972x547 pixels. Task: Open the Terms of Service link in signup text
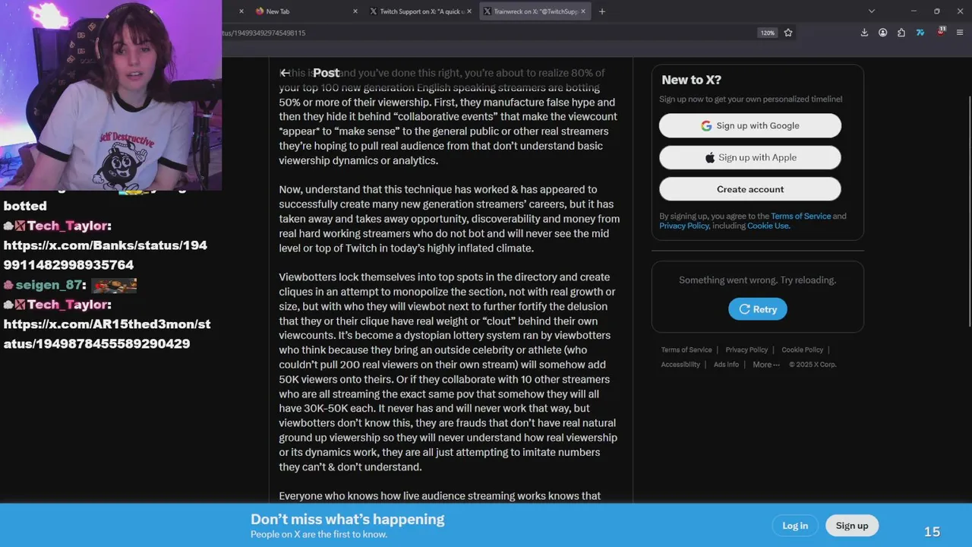pos(800,216)
